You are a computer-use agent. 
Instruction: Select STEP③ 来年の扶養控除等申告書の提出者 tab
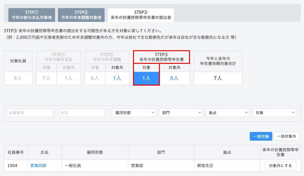click(x=141, y=15)
